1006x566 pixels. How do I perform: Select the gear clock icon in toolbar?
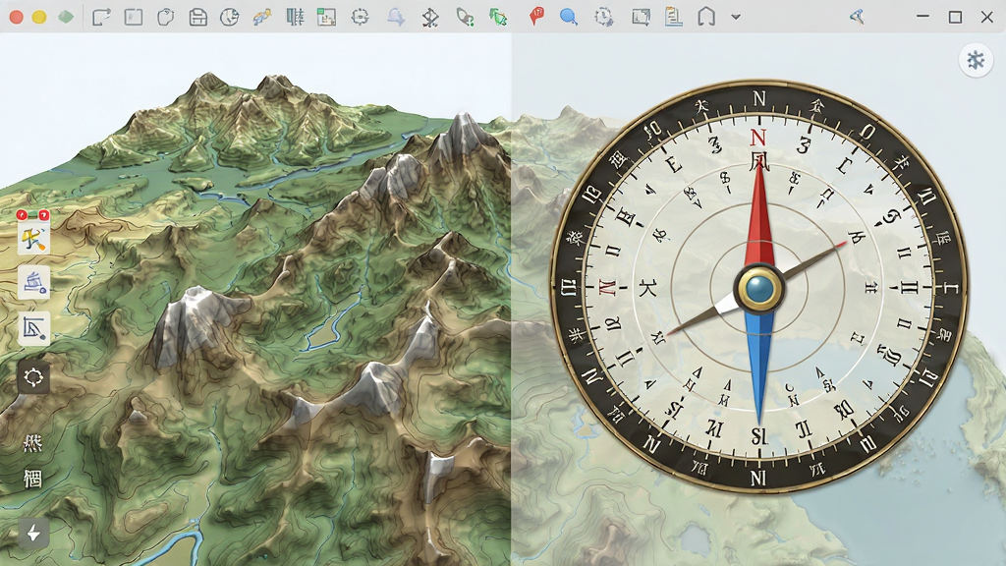(603, 17)
